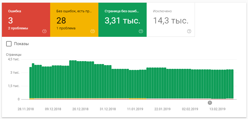Image resolution: width=248 pixels, height=119 pixels.
Task: Click the "14,3 тыс." excluded count
Action: [x=171, y=21]
